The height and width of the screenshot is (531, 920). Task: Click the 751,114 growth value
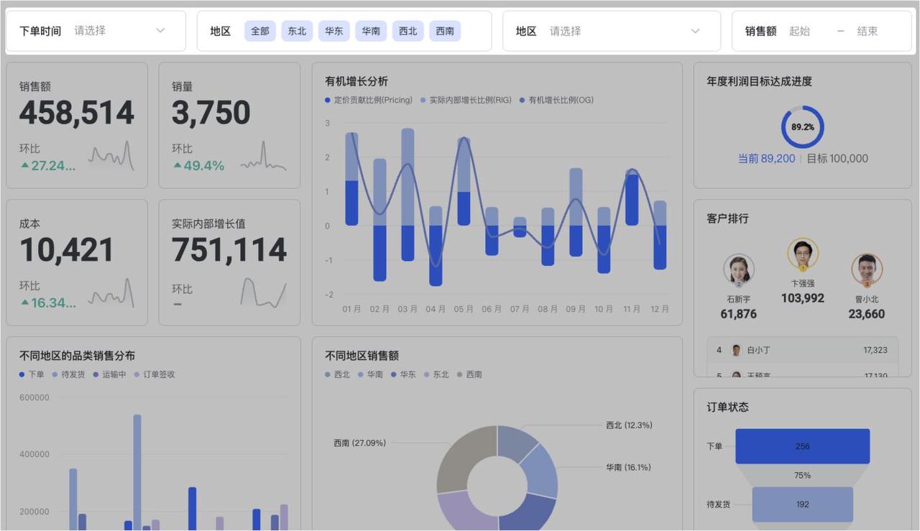(229, 250)
